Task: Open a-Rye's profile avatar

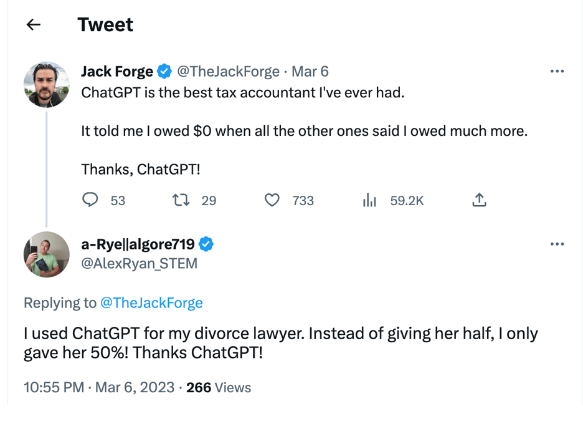Action: (x=47, y=254)
